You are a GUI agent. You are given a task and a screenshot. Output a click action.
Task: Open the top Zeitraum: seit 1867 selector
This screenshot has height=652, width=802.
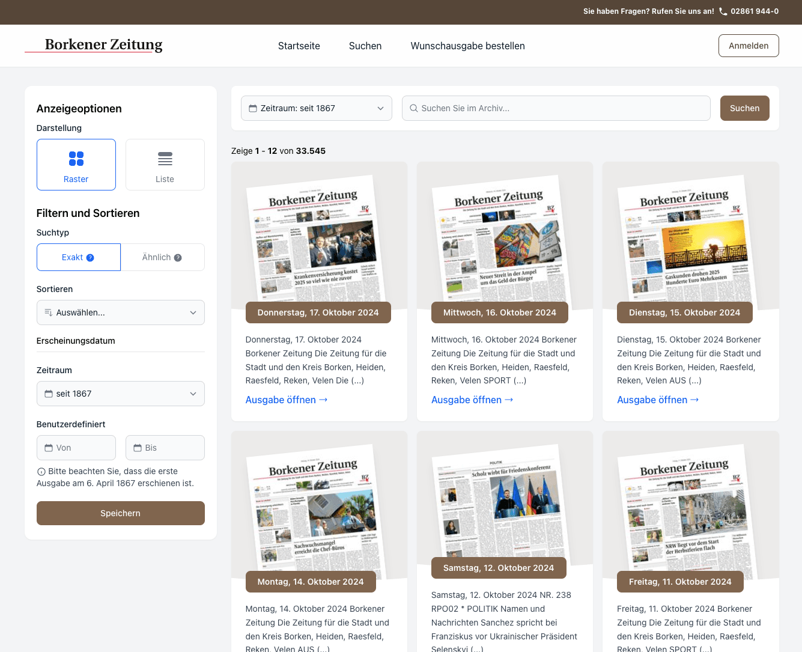(316, 108)
